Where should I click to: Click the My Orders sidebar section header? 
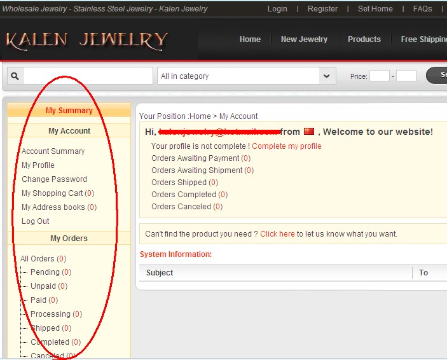coord(69,238)
